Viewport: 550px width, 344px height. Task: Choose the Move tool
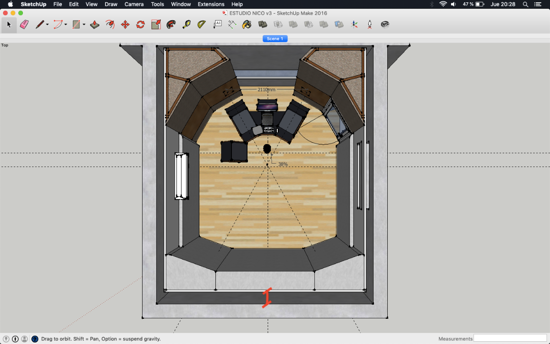125,24
